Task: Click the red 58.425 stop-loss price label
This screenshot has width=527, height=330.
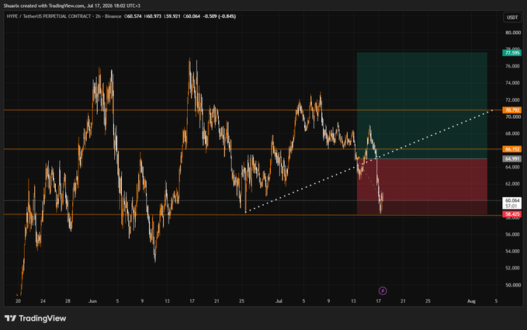Action: coord(512,214)
